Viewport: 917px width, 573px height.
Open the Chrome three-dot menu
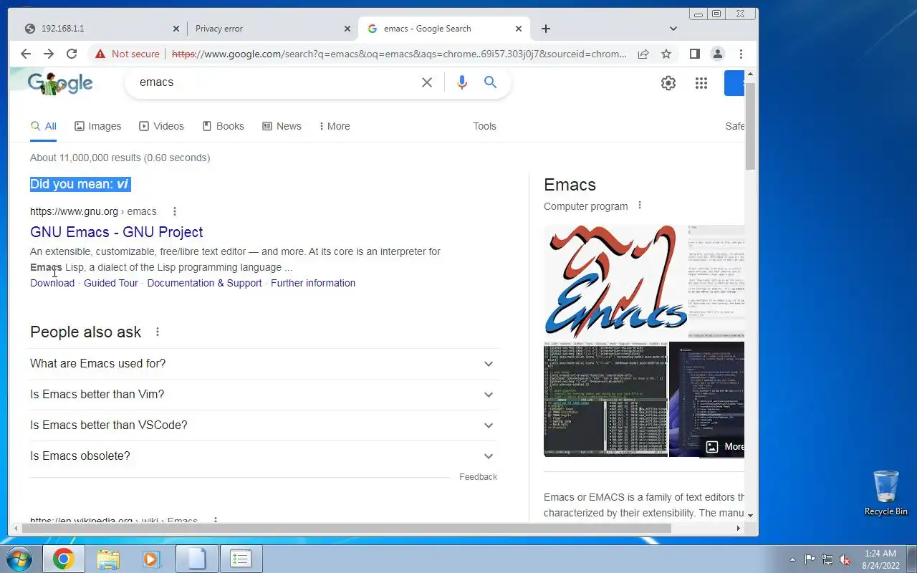click(741, 54)
